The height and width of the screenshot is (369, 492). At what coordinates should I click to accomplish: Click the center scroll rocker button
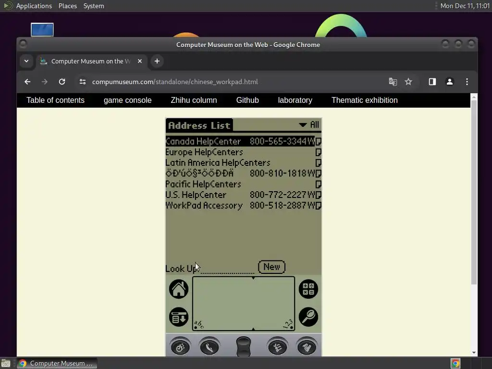[244, 346]
